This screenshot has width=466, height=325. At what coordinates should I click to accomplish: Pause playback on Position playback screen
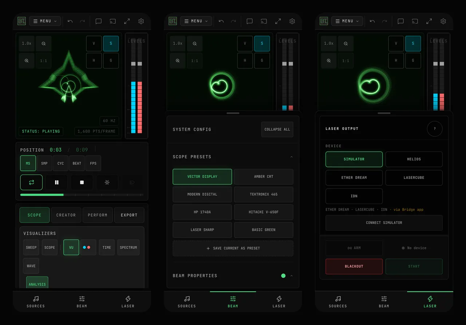56,182
